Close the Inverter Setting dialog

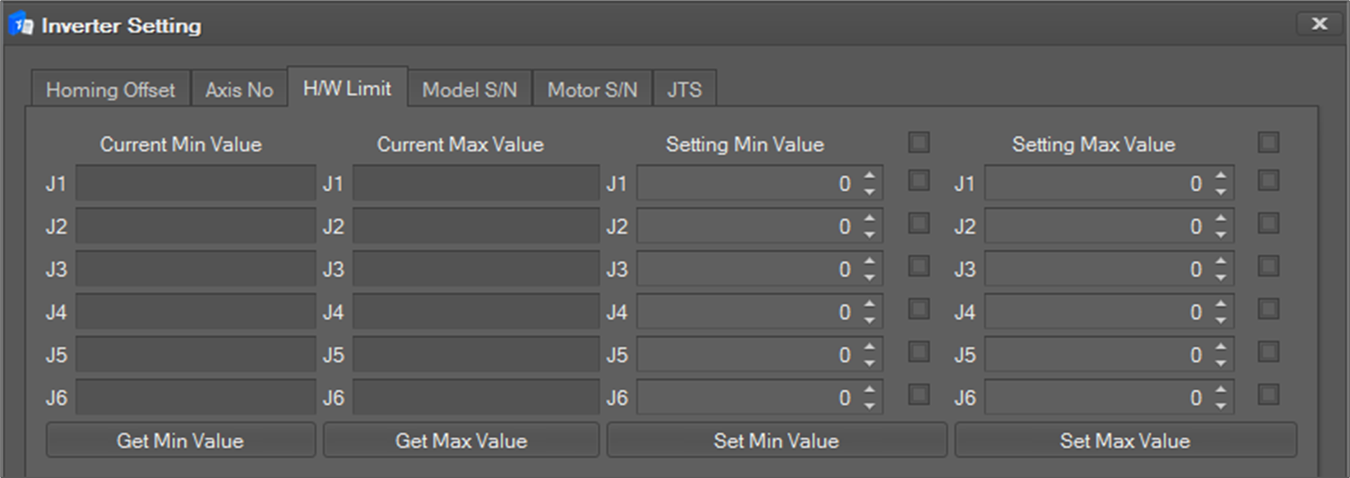click(1318, 24)
